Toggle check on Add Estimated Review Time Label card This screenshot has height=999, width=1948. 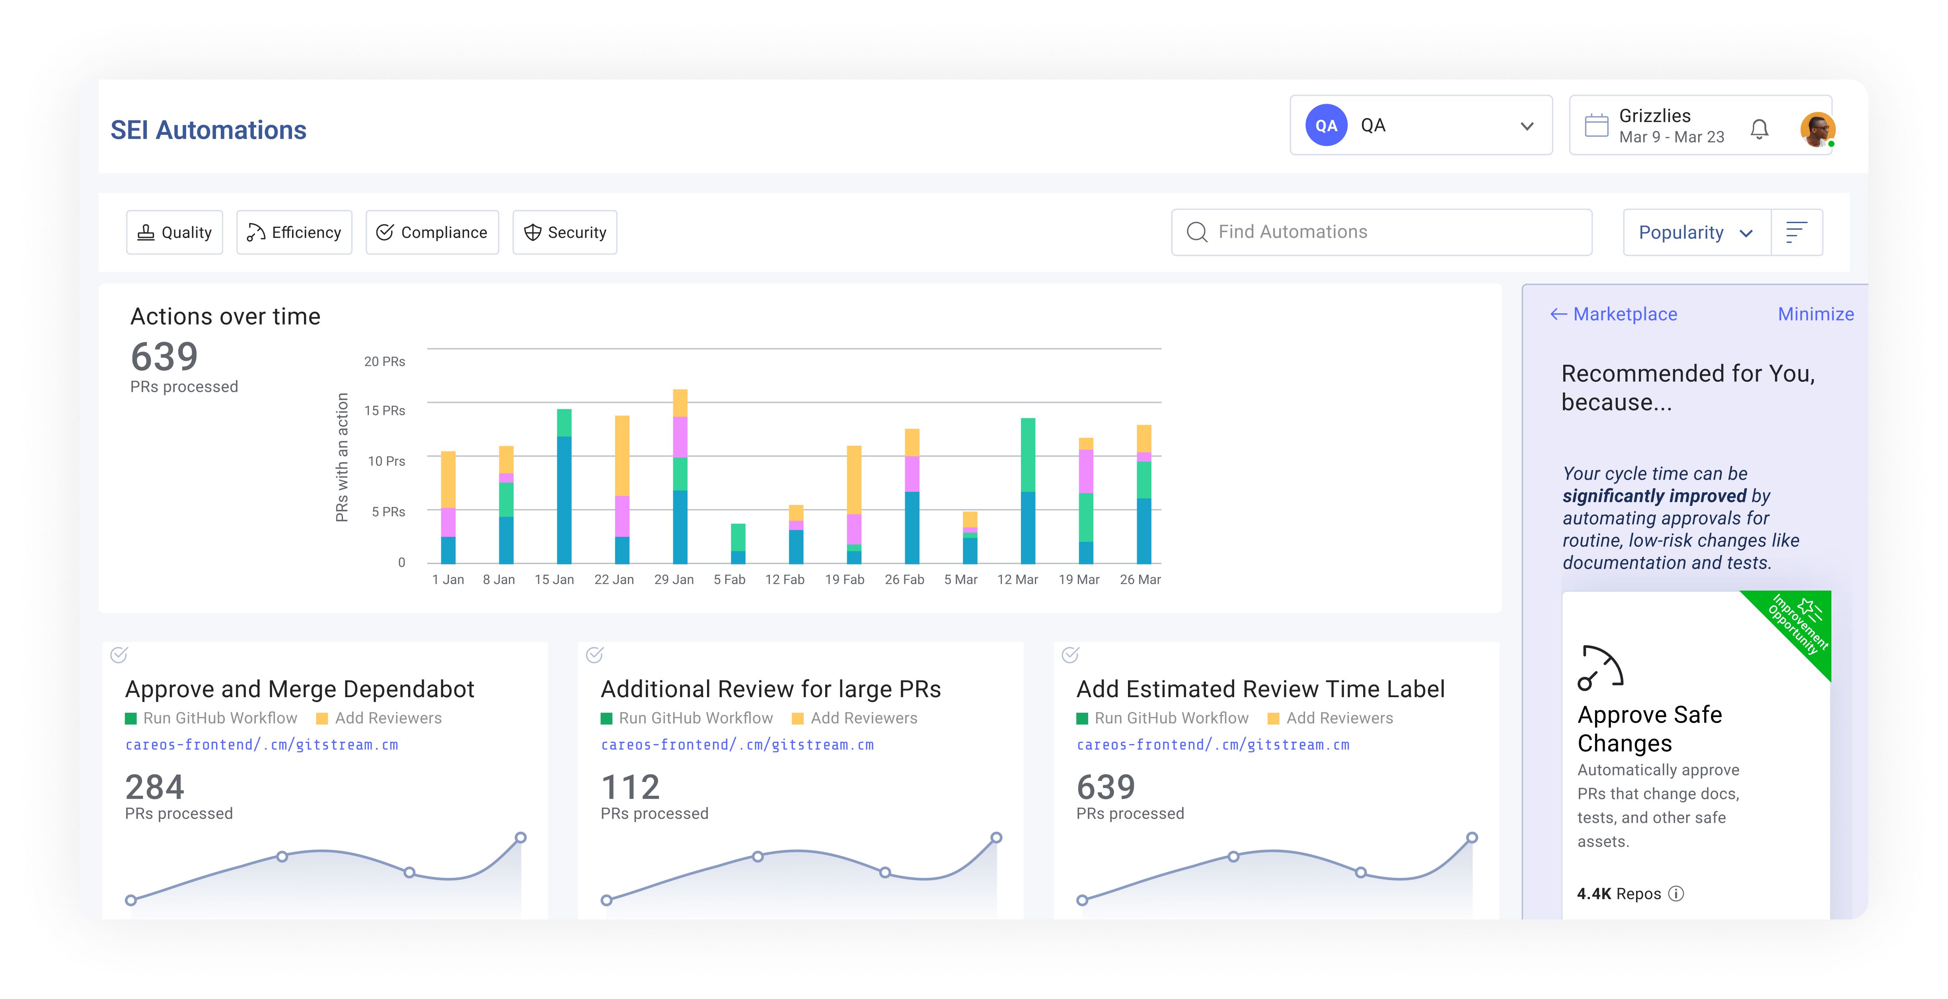click(x=1070, y=655)
